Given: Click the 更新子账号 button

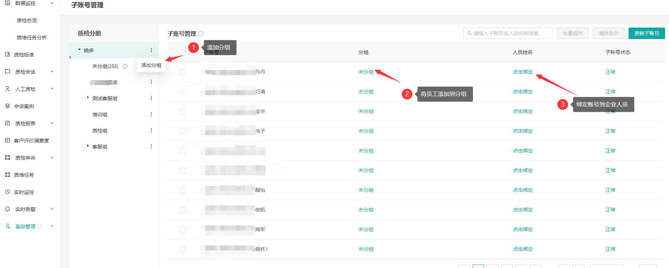Looking at the screenshot, I should pyautogui.click(x=647, y=33).
